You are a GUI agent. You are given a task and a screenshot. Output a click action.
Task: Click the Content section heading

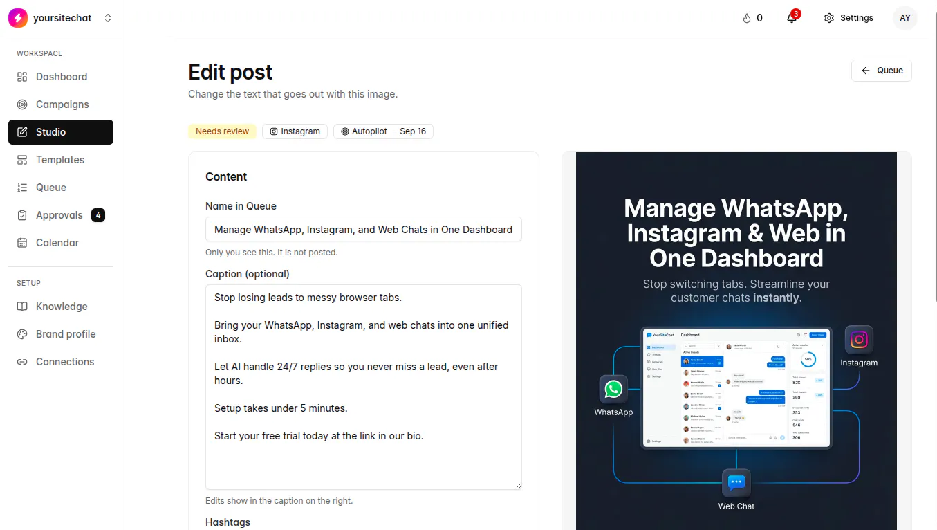(x=226, y=177)
